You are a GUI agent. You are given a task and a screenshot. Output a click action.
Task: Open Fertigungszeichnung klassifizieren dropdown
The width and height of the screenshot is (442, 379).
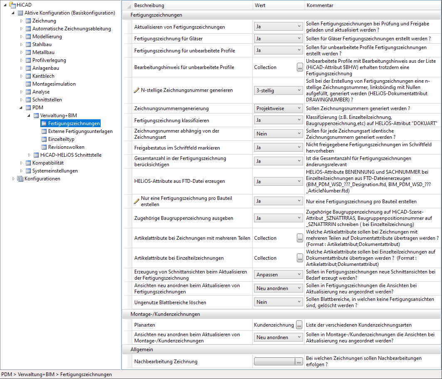click(278, 120)
